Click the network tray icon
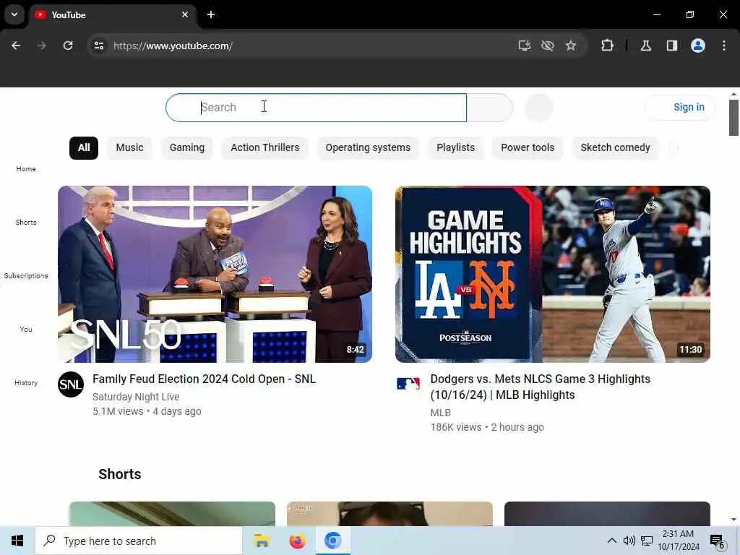740x555 pixels. pos(647,541)
